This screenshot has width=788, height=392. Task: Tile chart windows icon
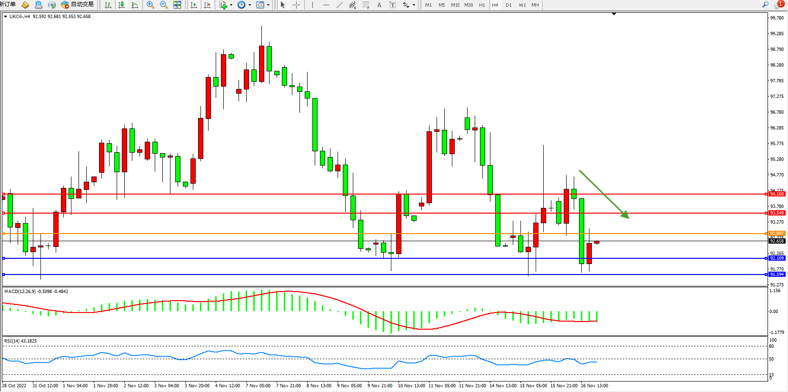tap(177, 5)
